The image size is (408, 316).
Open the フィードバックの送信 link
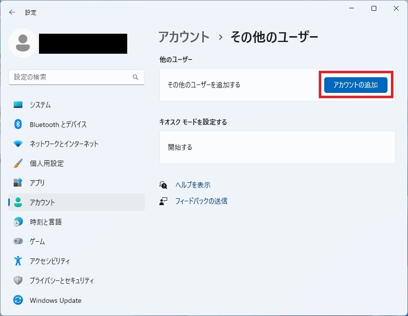click(x=201, y=201)
